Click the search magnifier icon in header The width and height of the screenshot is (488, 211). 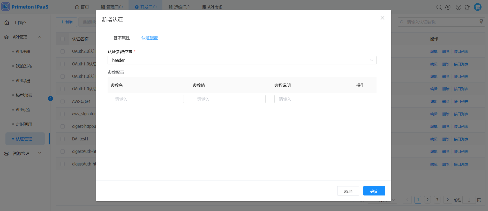[439, 7]
